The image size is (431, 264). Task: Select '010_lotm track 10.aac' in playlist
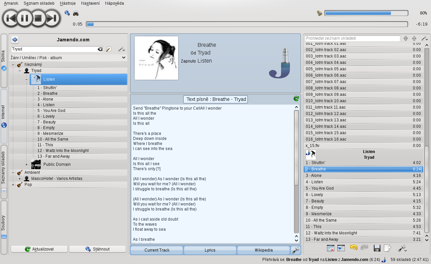tap(363, 101)
